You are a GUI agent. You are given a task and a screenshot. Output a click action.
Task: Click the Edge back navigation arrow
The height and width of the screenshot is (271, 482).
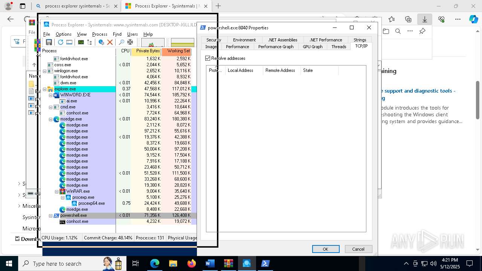click(11, 19)
